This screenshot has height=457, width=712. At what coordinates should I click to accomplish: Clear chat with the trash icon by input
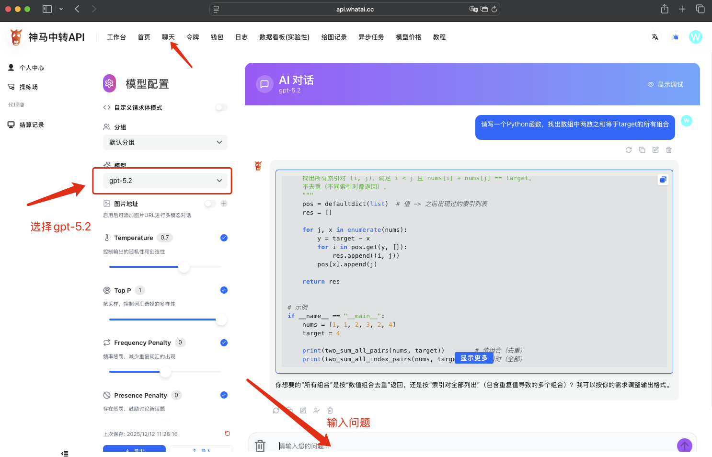(260, 446)
